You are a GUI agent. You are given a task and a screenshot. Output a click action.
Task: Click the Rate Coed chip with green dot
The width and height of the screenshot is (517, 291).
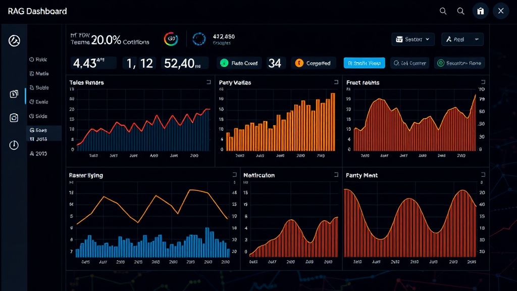click(239, 63)
